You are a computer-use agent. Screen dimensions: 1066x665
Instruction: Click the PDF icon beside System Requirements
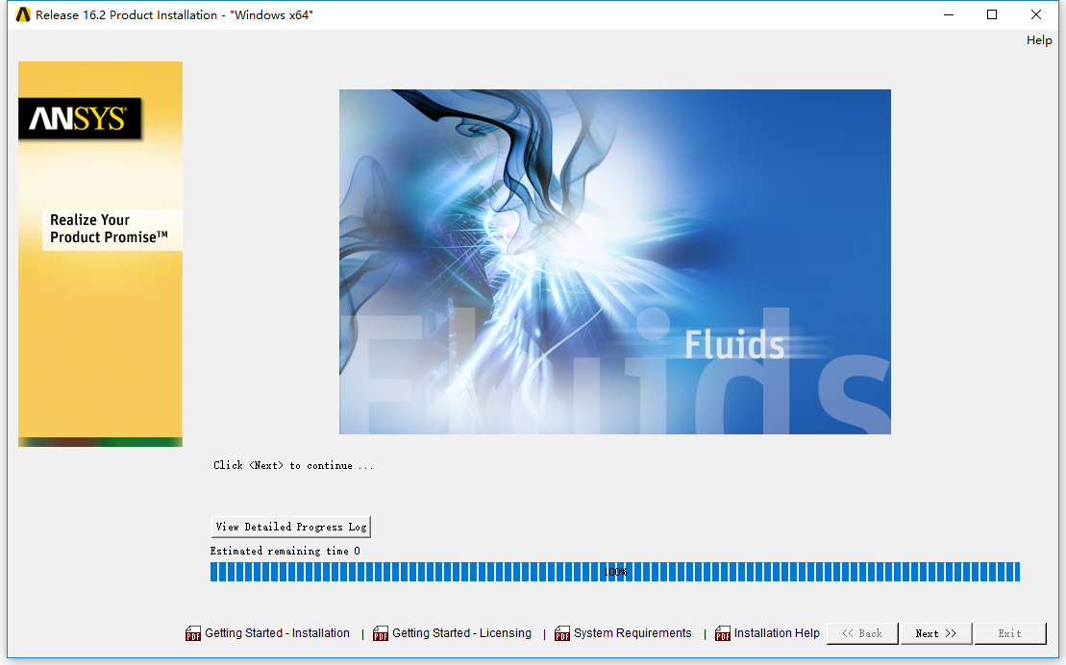pos(562,633)
